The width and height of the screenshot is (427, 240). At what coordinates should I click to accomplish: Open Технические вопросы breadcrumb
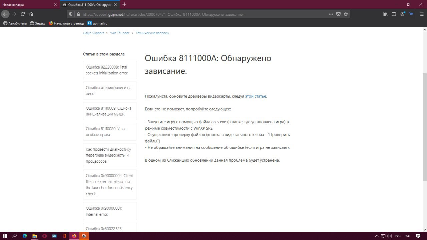(x=152, y=33)
